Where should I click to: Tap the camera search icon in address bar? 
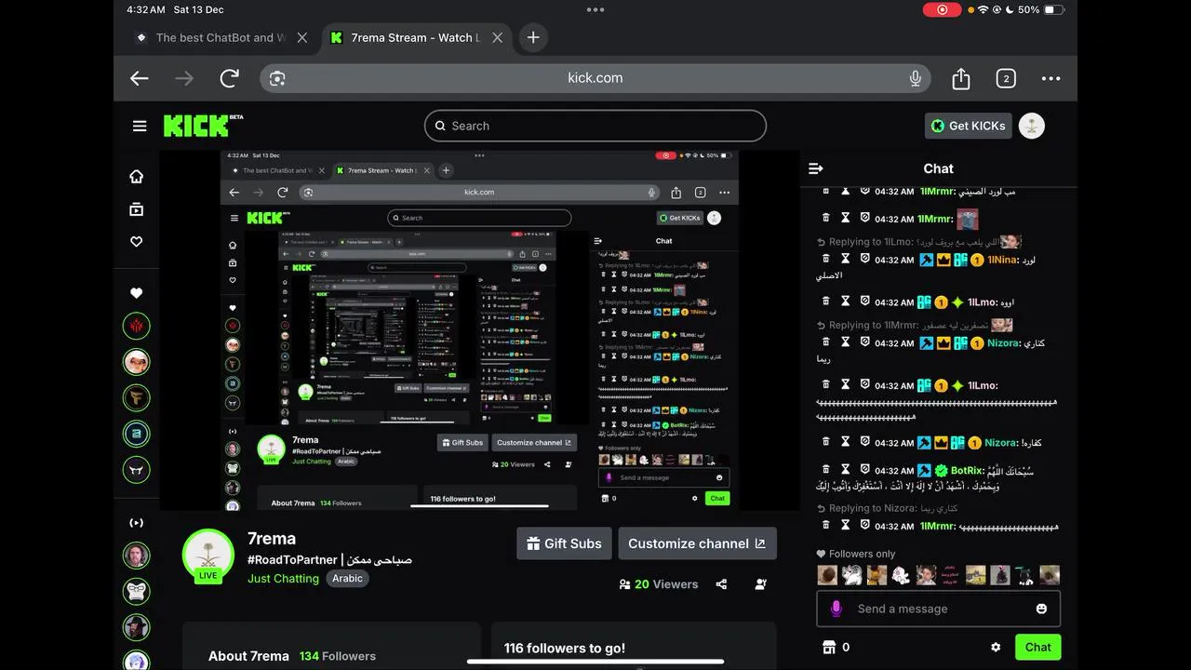click(277, 78)
